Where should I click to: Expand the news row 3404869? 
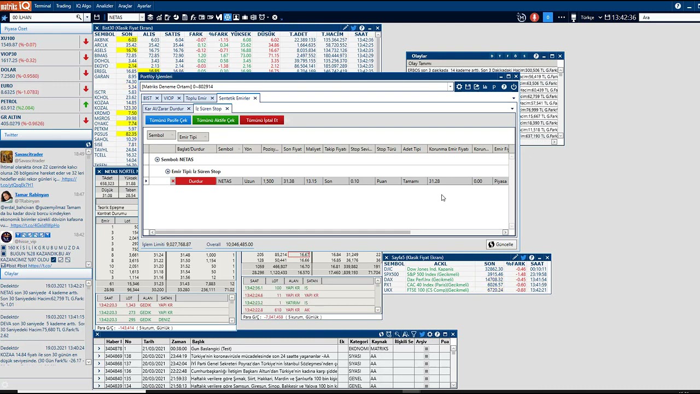click(x=99, y=356)
